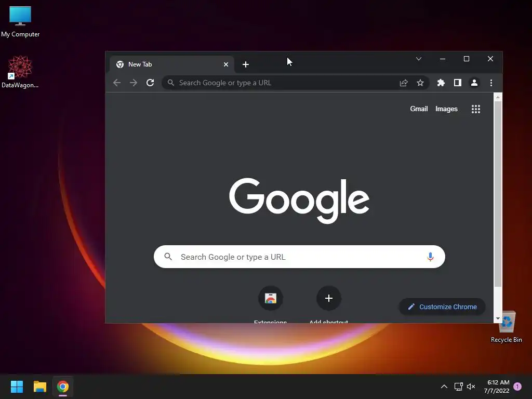The image size is (532, 399).
Task: Expand the tab search chevron
Action: (x=419, y=59)
